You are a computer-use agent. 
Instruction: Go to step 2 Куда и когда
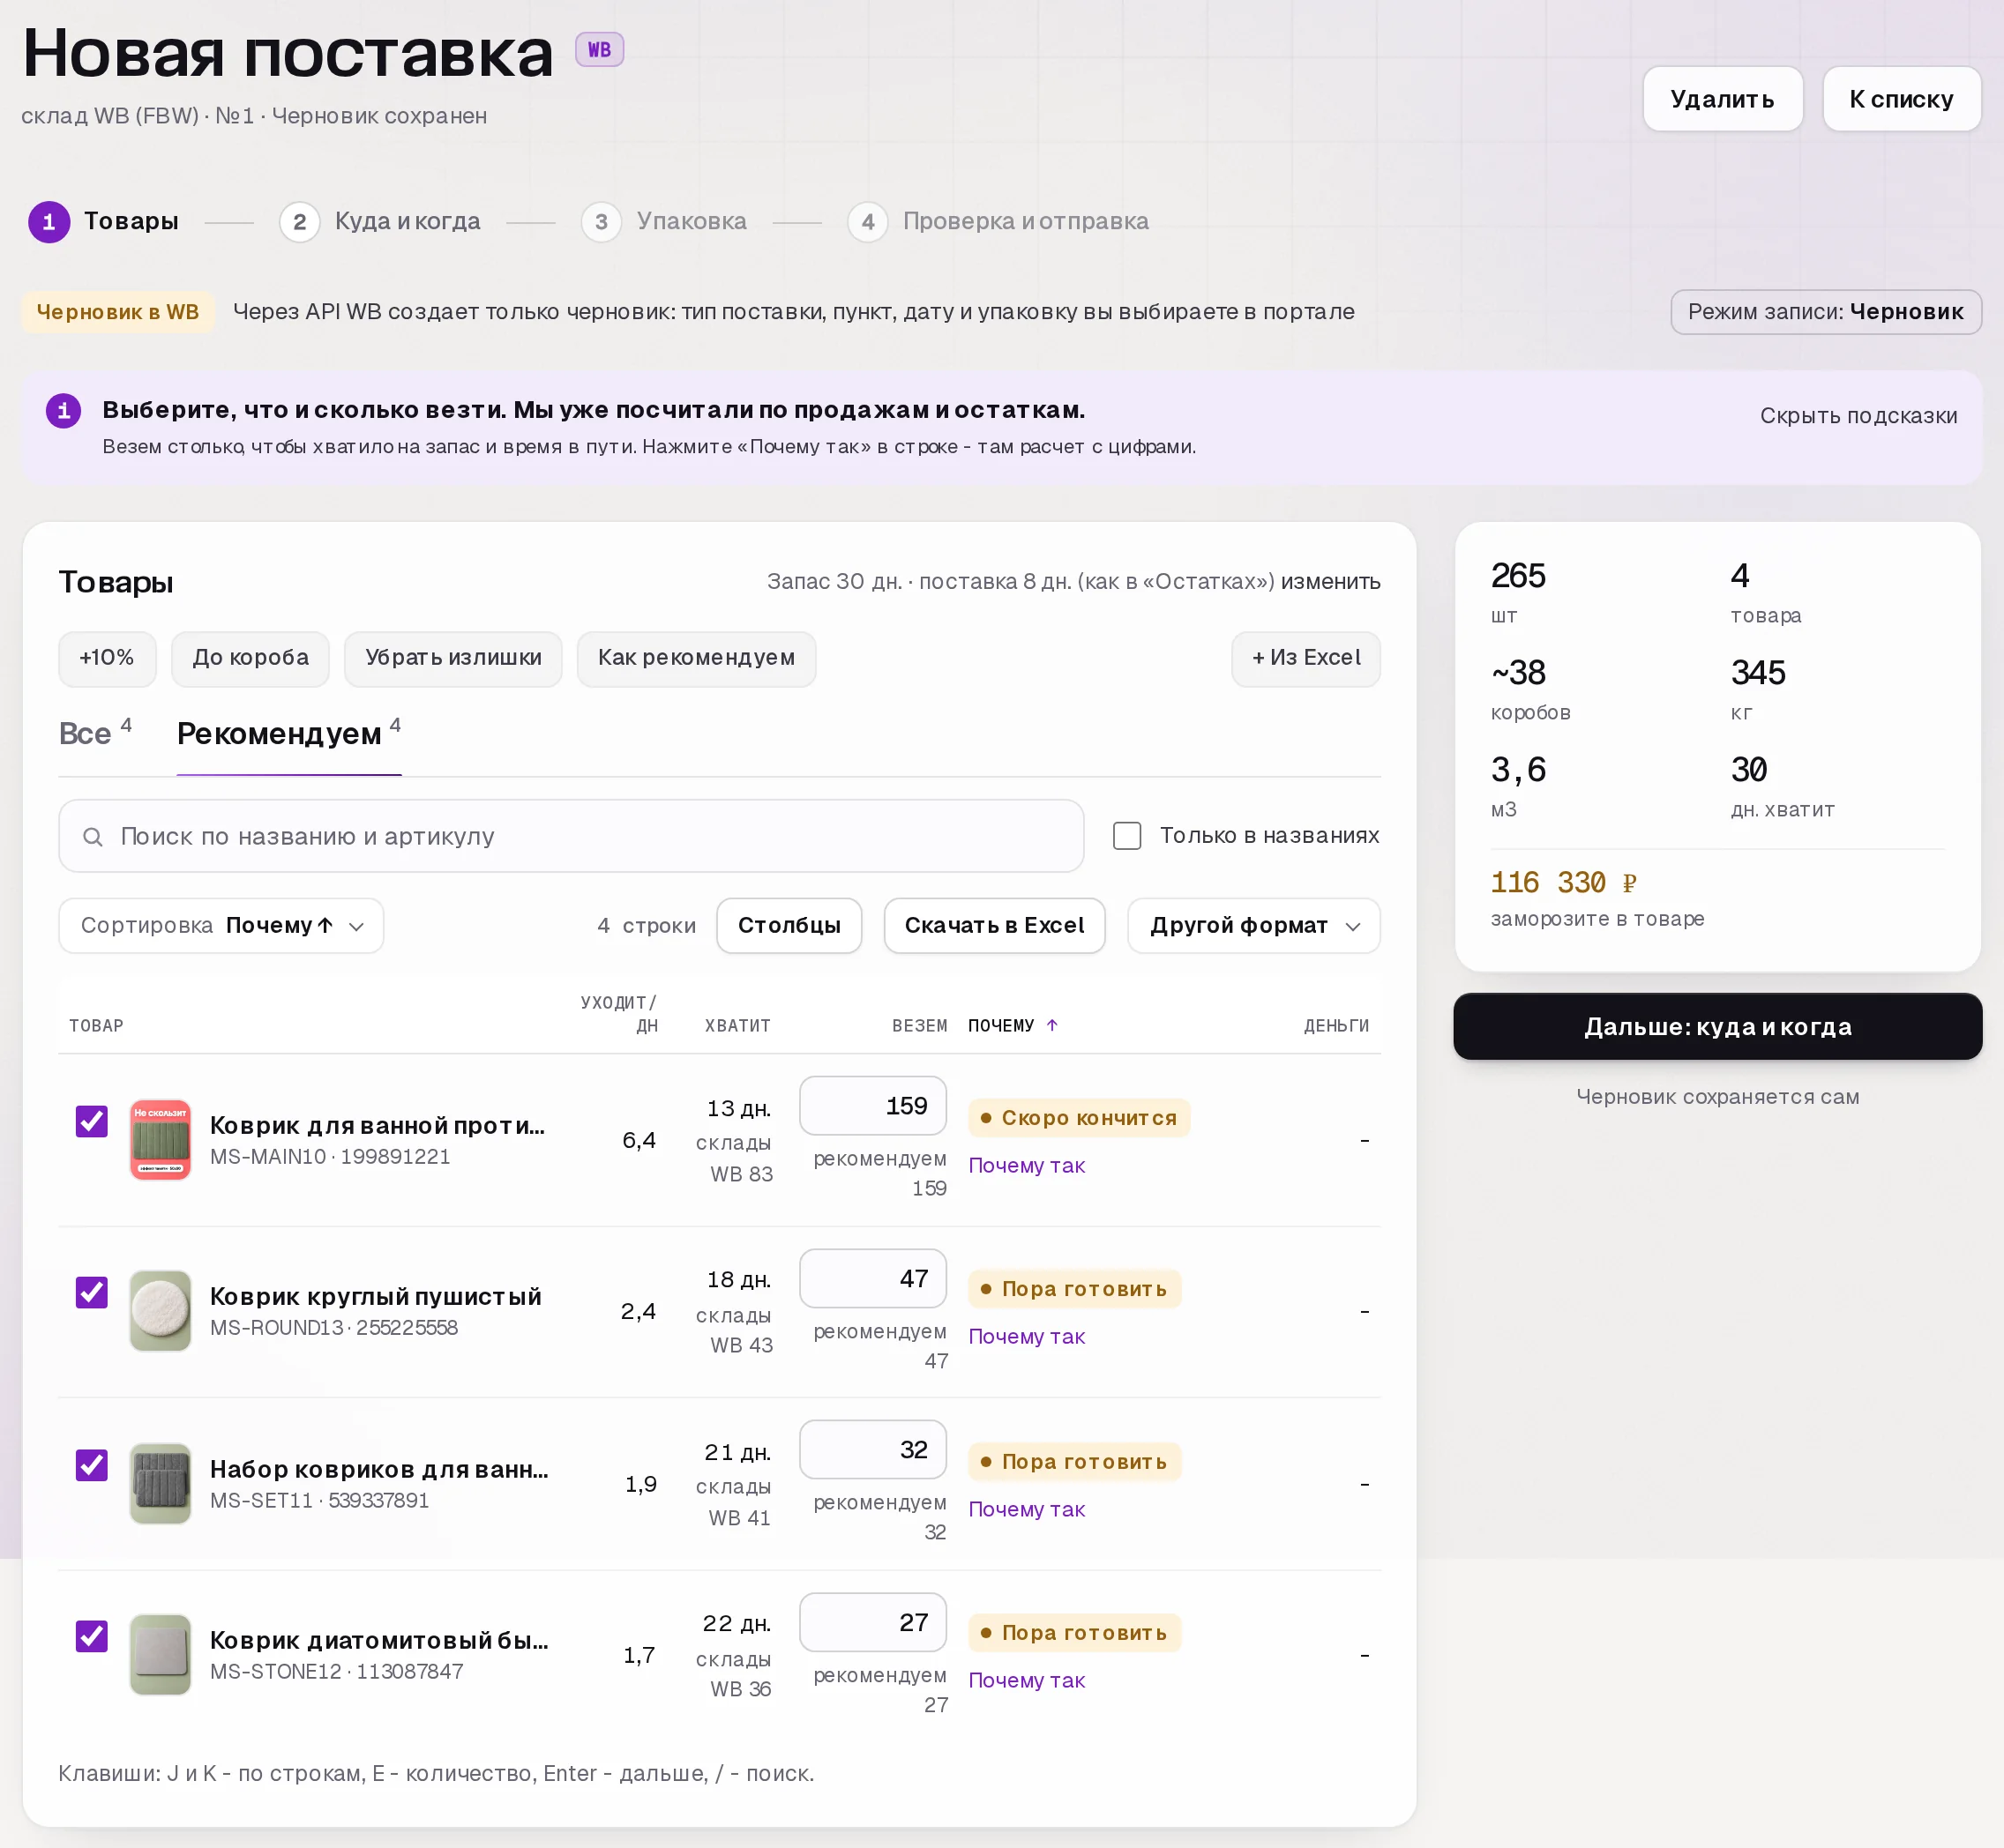tap(380, 222)
